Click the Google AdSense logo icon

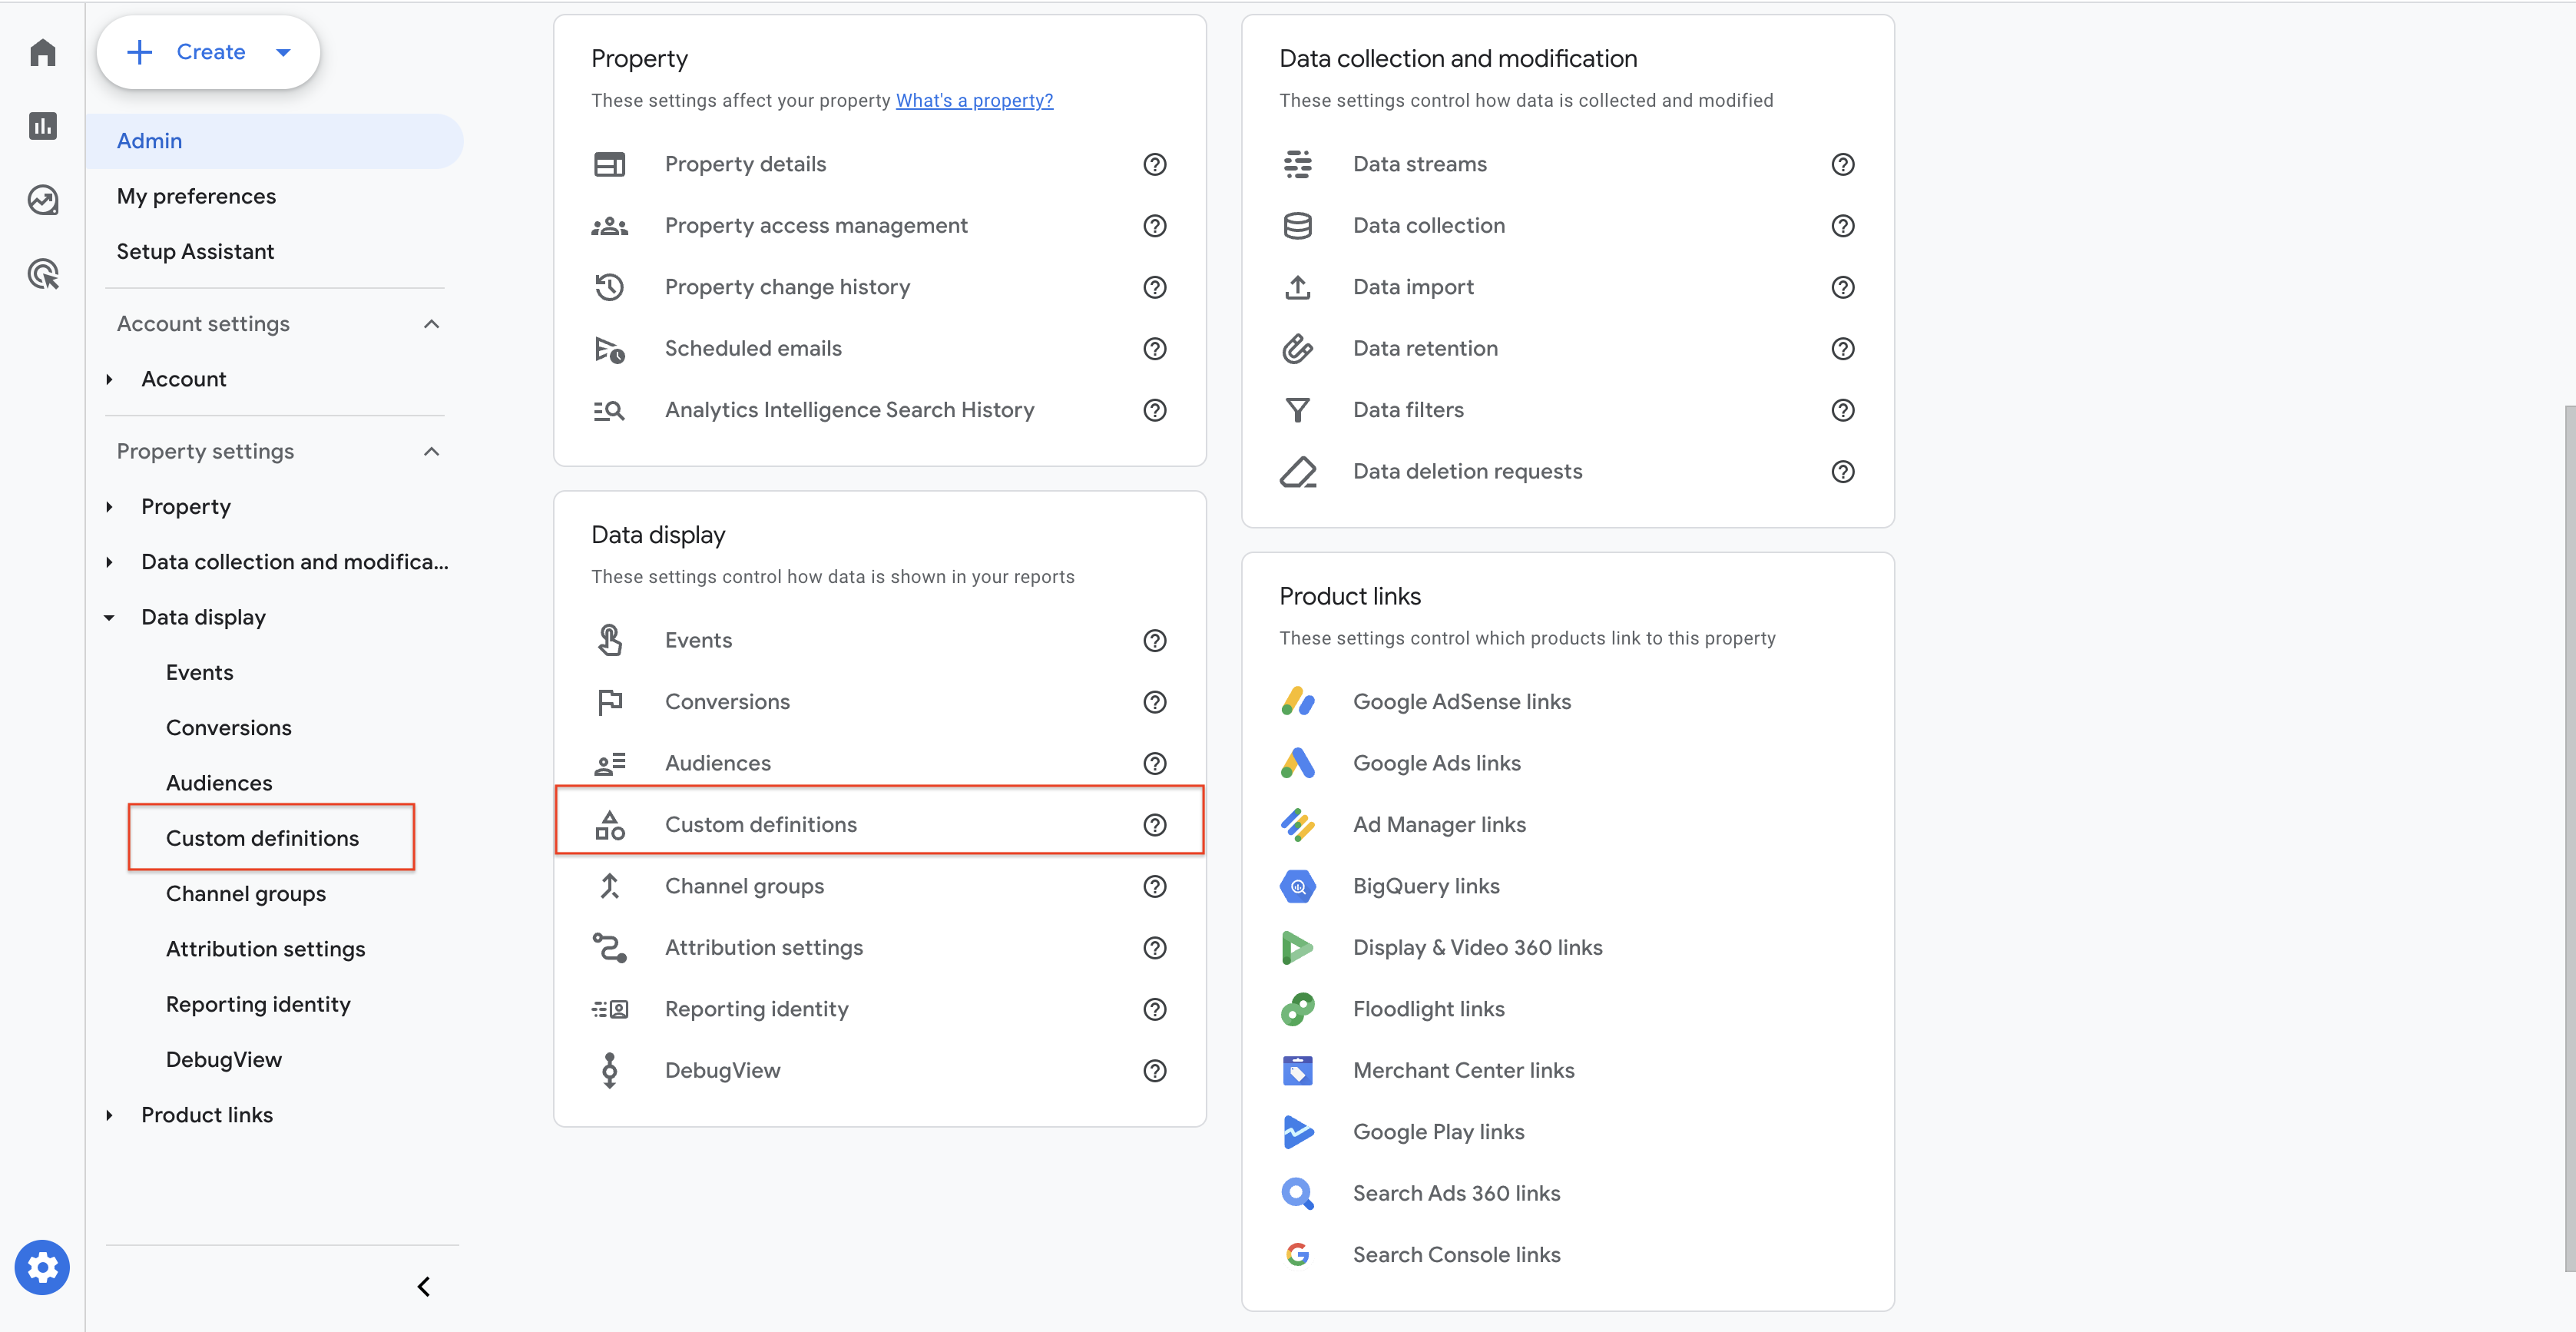[x=1297, y=702]
